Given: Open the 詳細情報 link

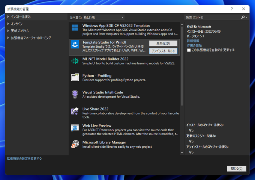Looking at the screenshot, I should 193,41.
